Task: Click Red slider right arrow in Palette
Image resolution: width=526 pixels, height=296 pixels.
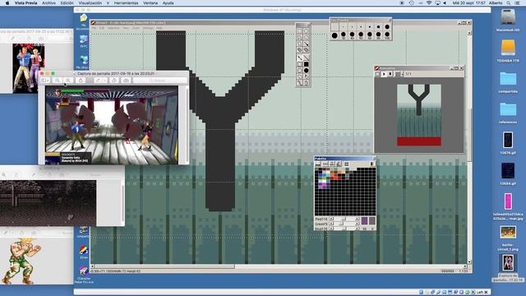Action: click(357, 219)
